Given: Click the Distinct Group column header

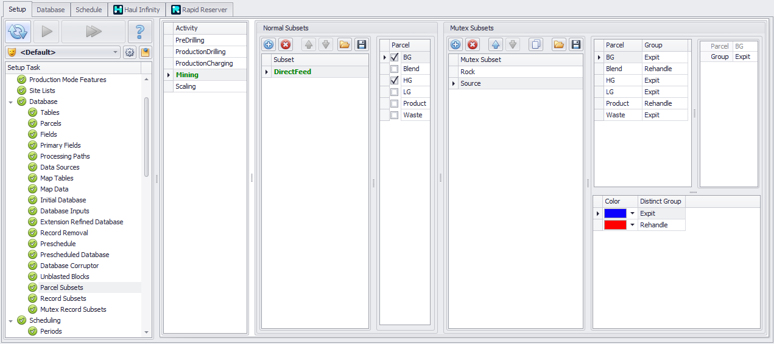Looking at the screenshot, I should [661, 201].
